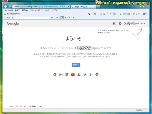Click the Google Photos pinwheel icon

(x=85, y=74)
